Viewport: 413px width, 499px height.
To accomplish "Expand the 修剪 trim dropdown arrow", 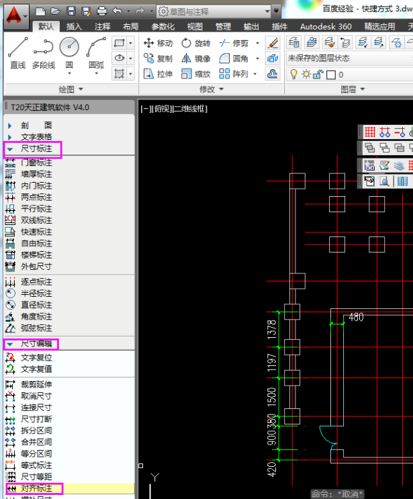I will point(257,43).
